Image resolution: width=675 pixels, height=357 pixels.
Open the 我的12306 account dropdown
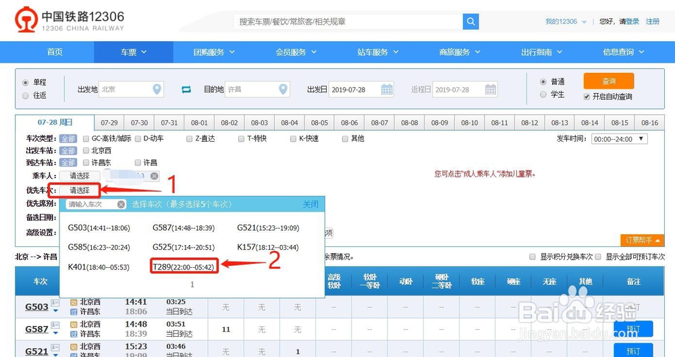[x=566, y=22]
